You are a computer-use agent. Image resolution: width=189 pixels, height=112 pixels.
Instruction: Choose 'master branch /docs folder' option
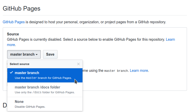(37, 87)
